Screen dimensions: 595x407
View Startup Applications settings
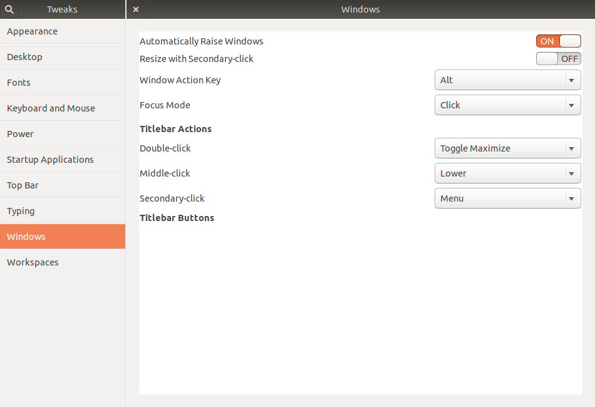point(50,159)
